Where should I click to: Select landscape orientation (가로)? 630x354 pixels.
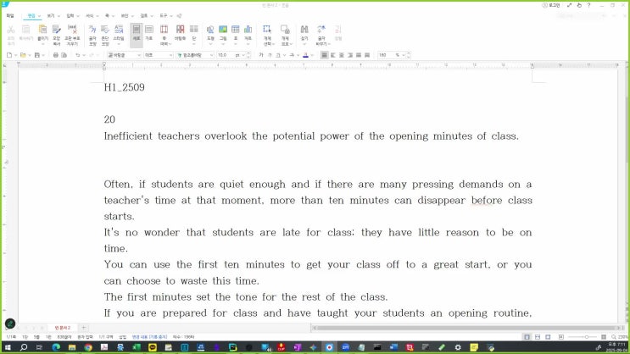(149, 32)
